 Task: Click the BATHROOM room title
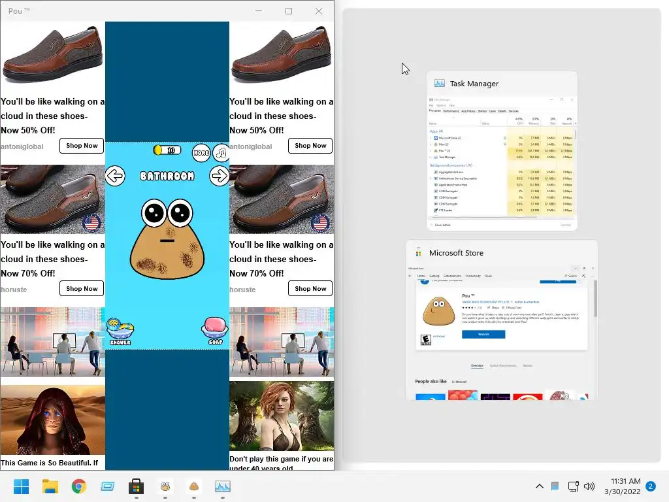[167, 176]
